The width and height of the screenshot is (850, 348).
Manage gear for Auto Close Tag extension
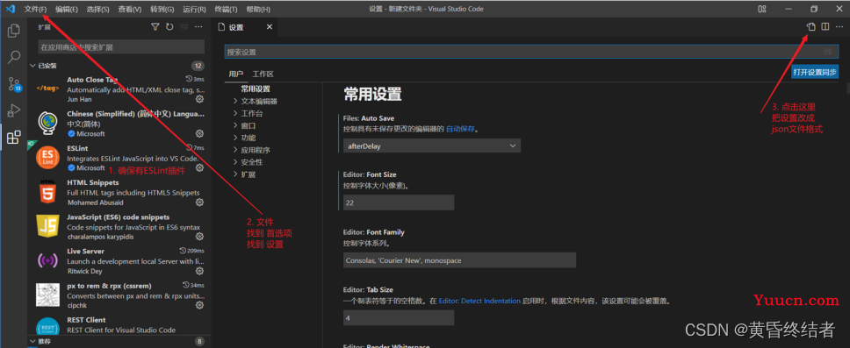[x=199, y=99]
